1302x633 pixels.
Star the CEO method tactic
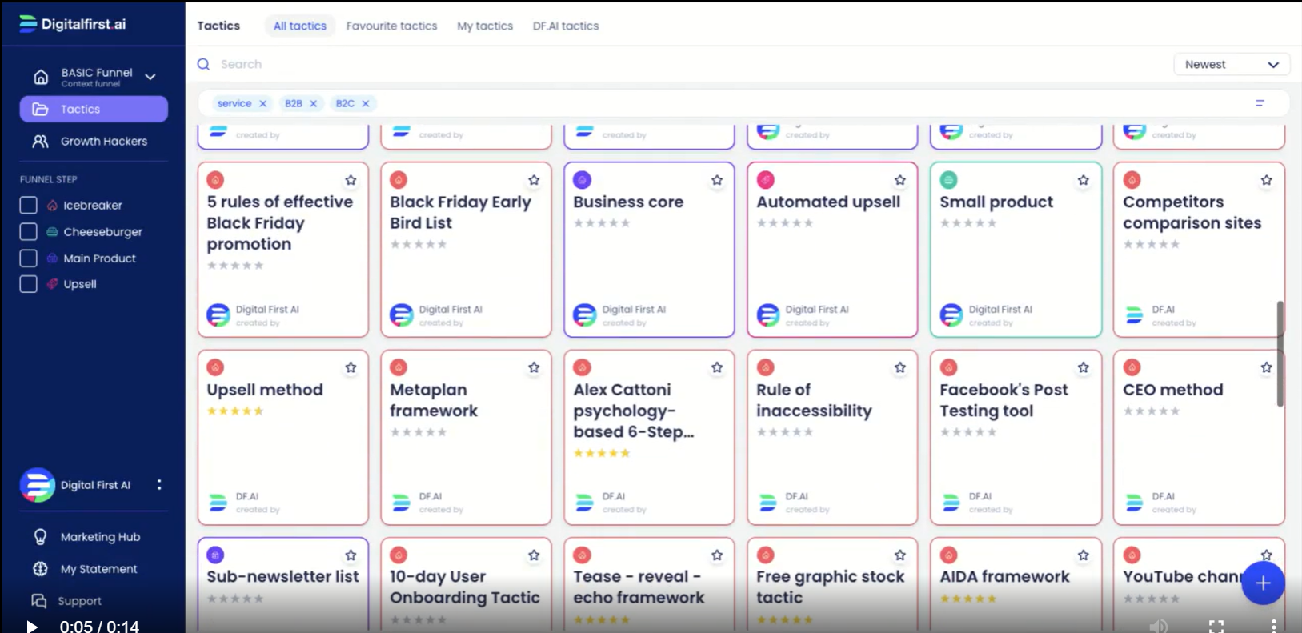(x=1267, y=367)
